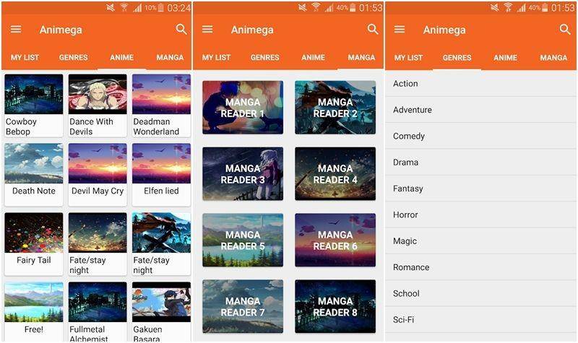Switch to MY LIST tab in middle screen
578x343 pixels.
pos(216,58)
